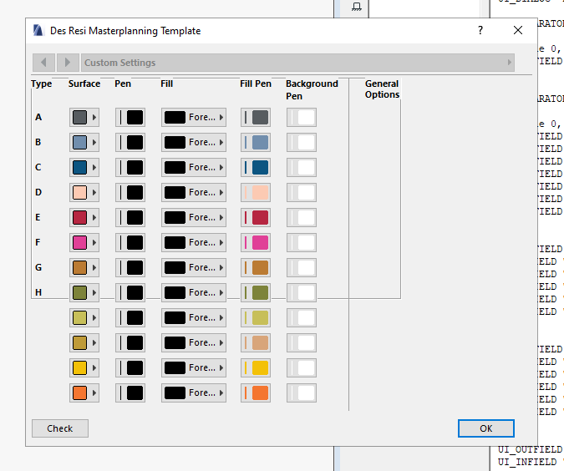
Task: Open the Custom Settings dropdown bar
Action: (297, 63)
